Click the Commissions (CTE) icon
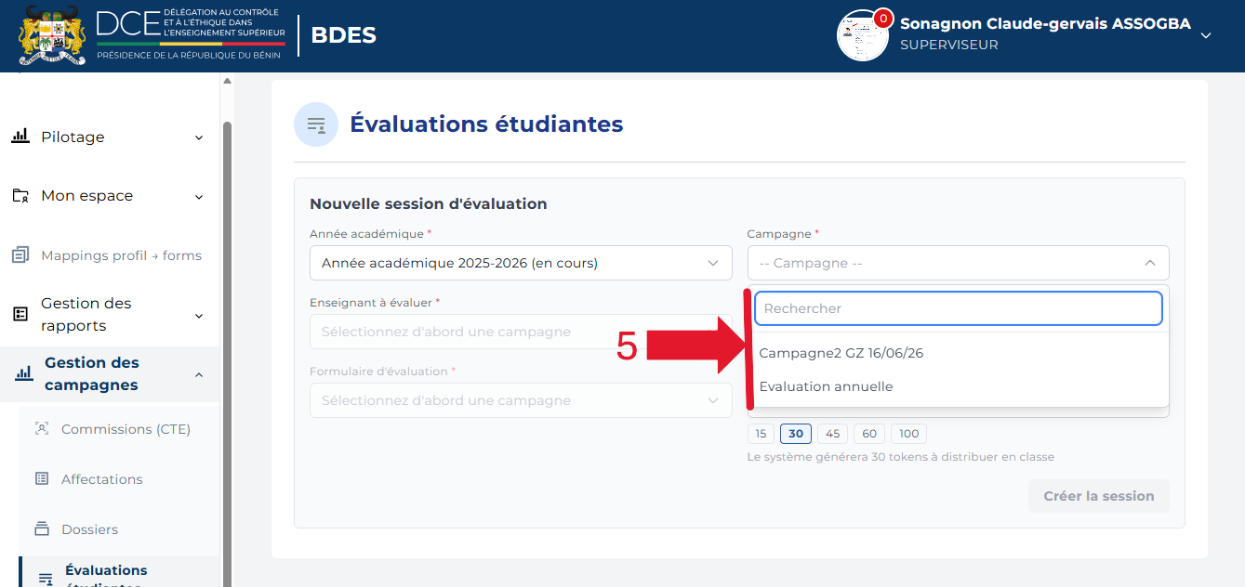Viewport: 1245px width, 587px height. click(x=41, y=429)
